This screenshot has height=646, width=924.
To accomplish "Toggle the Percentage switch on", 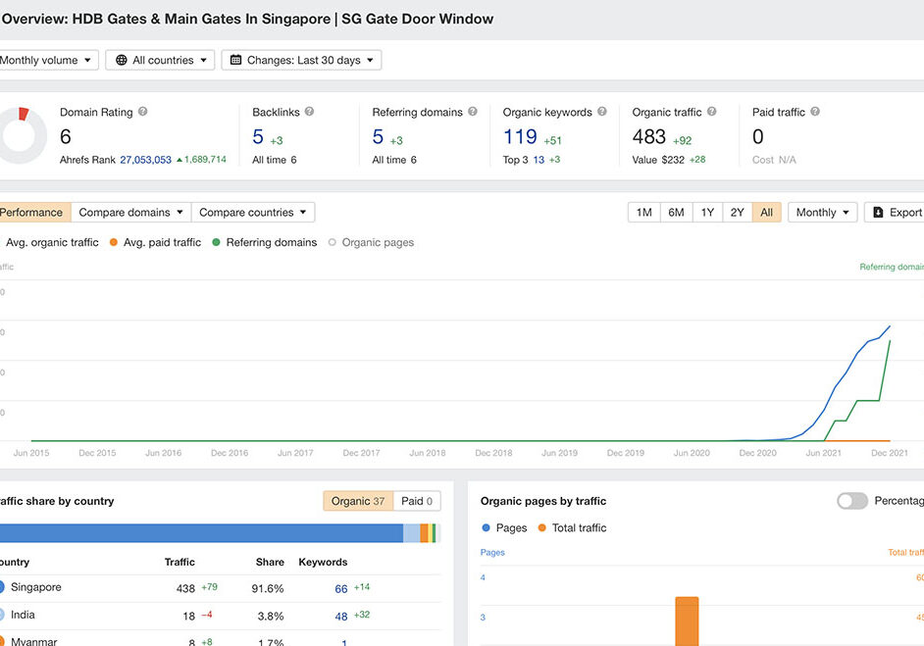I will [x=851, y=501].
